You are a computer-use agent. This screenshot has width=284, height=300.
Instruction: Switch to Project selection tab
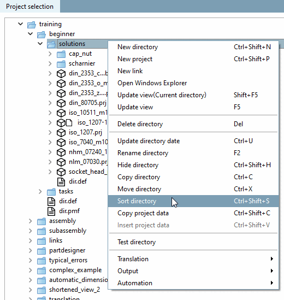[30, 7]
